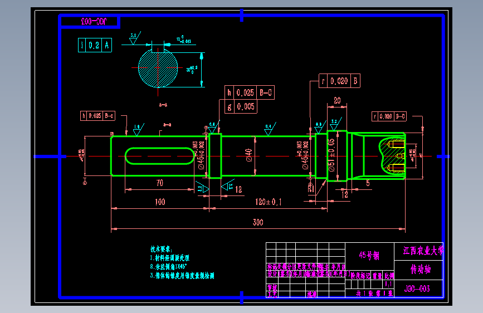Click the "工艺" row label in title block
483x313 pixels.
click(272, 294)
